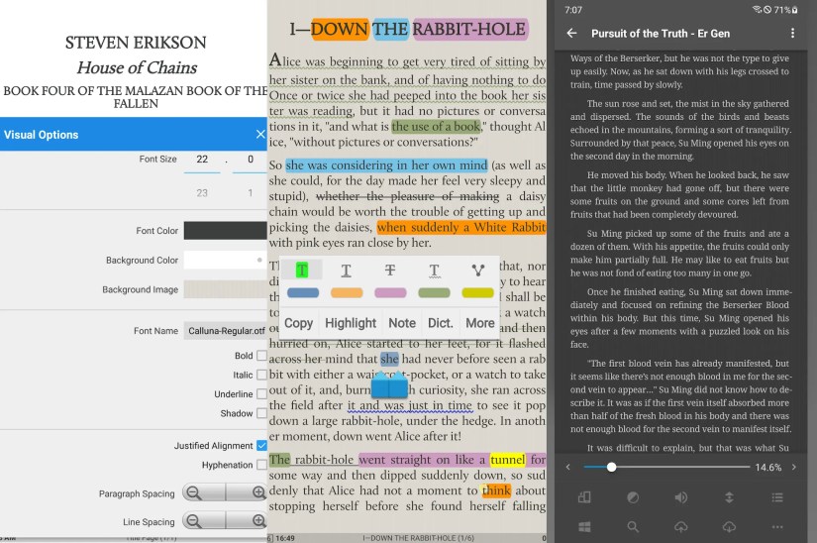Toggle the day/night theme icon
The image size is (817, 543).
tap(633, 497)
